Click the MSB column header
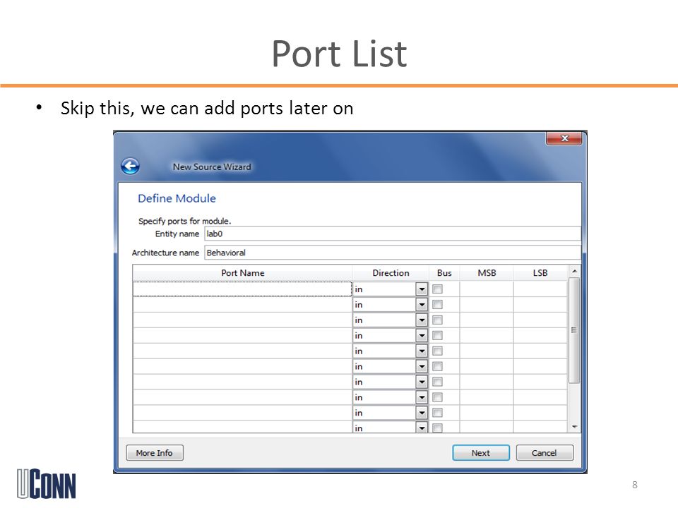The image size is (678, 508). click(x=487, y=273)
